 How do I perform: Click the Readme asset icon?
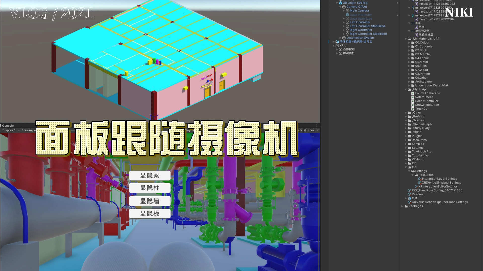(x=410, y=194)
